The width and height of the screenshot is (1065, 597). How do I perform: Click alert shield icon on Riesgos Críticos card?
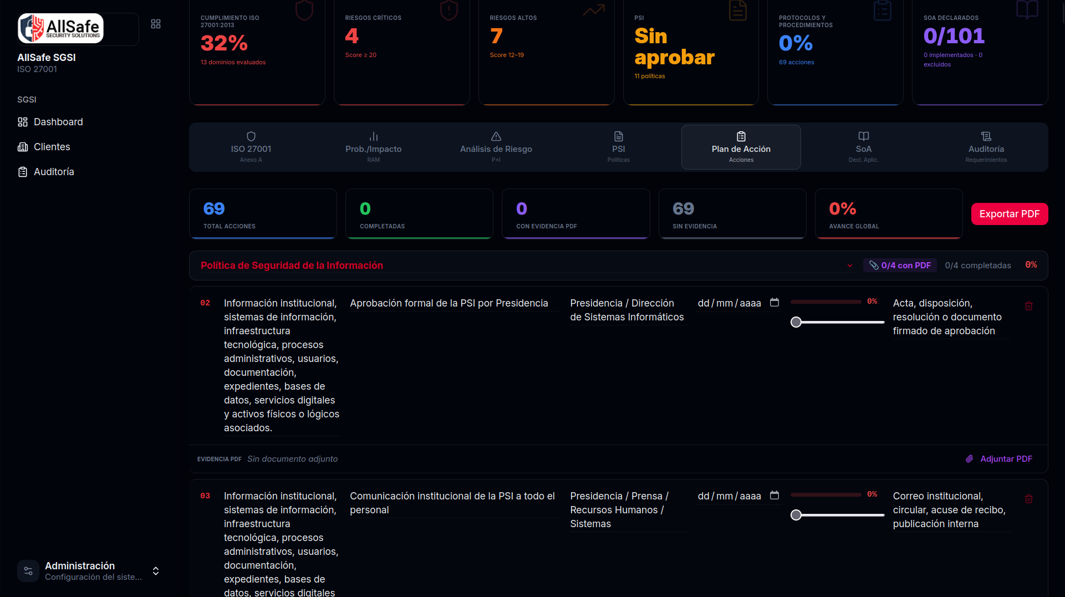click(x=449, y=10)
